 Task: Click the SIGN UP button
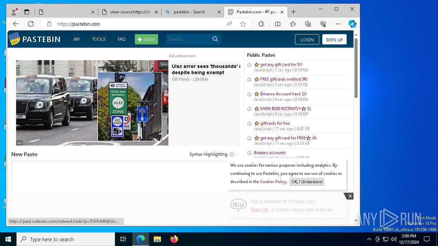(334, 39)
